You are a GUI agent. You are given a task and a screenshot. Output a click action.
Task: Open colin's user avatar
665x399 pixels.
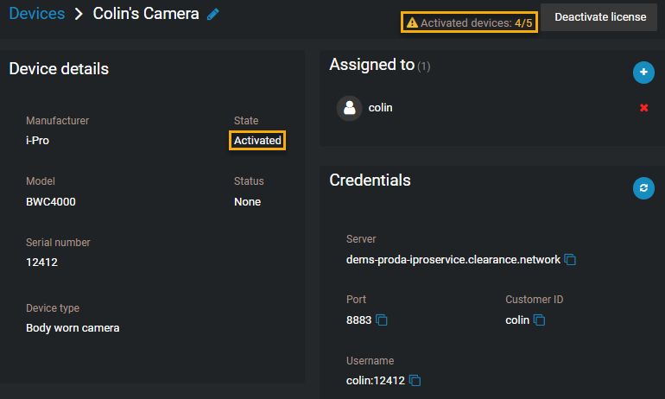349,108
